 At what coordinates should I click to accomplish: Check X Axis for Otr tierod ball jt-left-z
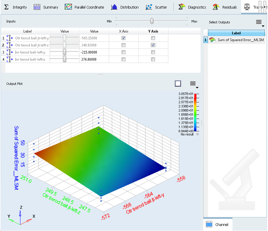tap(123, 45)
